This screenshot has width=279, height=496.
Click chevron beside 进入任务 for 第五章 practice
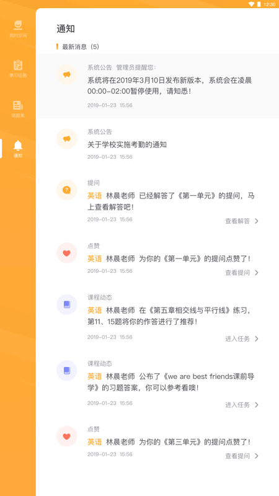click(x=257, y=339)
